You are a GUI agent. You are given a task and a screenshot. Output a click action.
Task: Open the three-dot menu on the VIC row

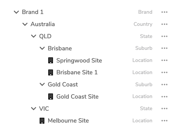[x=164, y=109]
